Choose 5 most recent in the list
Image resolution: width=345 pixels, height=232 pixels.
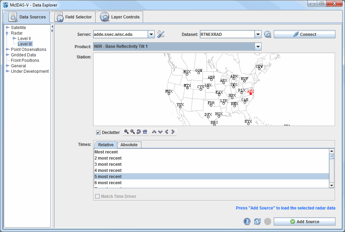click(x=212, y=176)
